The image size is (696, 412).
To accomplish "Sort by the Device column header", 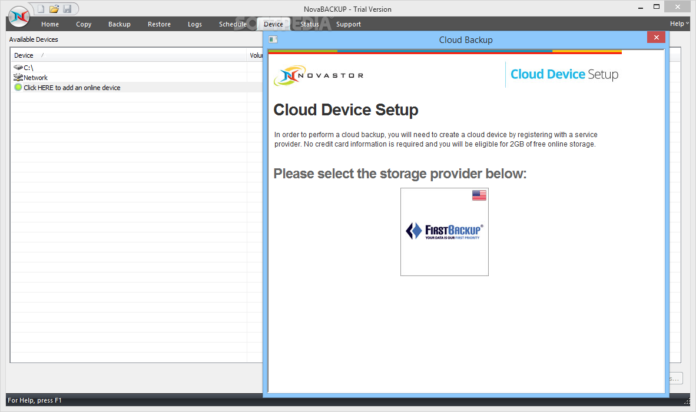I will click(129, 55).
